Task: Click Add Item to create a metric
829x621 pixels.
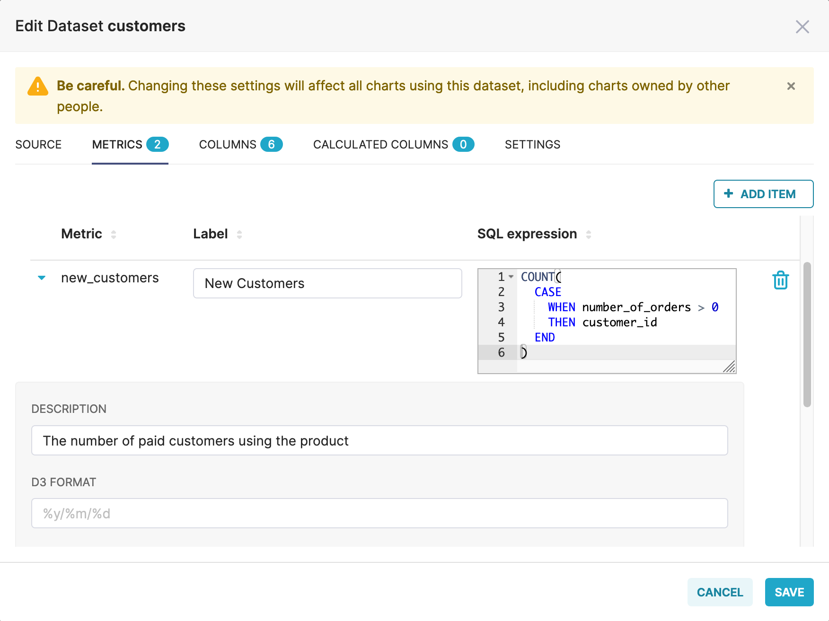Action: point(763,194)
